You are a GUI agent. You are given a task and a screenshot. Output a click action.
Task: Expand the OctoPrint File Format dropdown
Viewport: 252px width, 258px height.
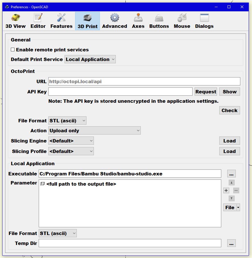67,121
